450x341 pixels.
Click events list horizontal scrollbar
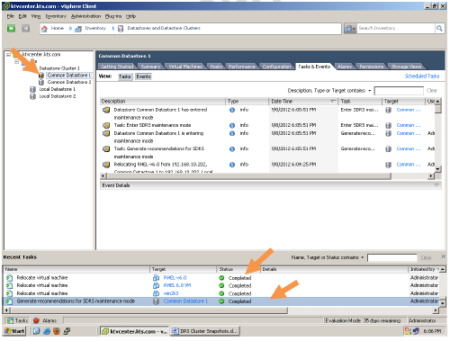point(248,176)
